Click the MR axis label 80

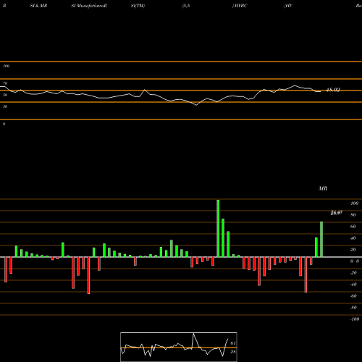click(x=353, y=215)
